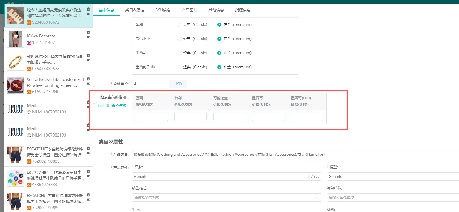Open the 产品图片 tab

coord(189,10)
